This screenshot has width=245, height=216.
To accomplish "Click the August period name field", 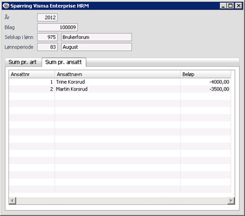I will 97,47.
